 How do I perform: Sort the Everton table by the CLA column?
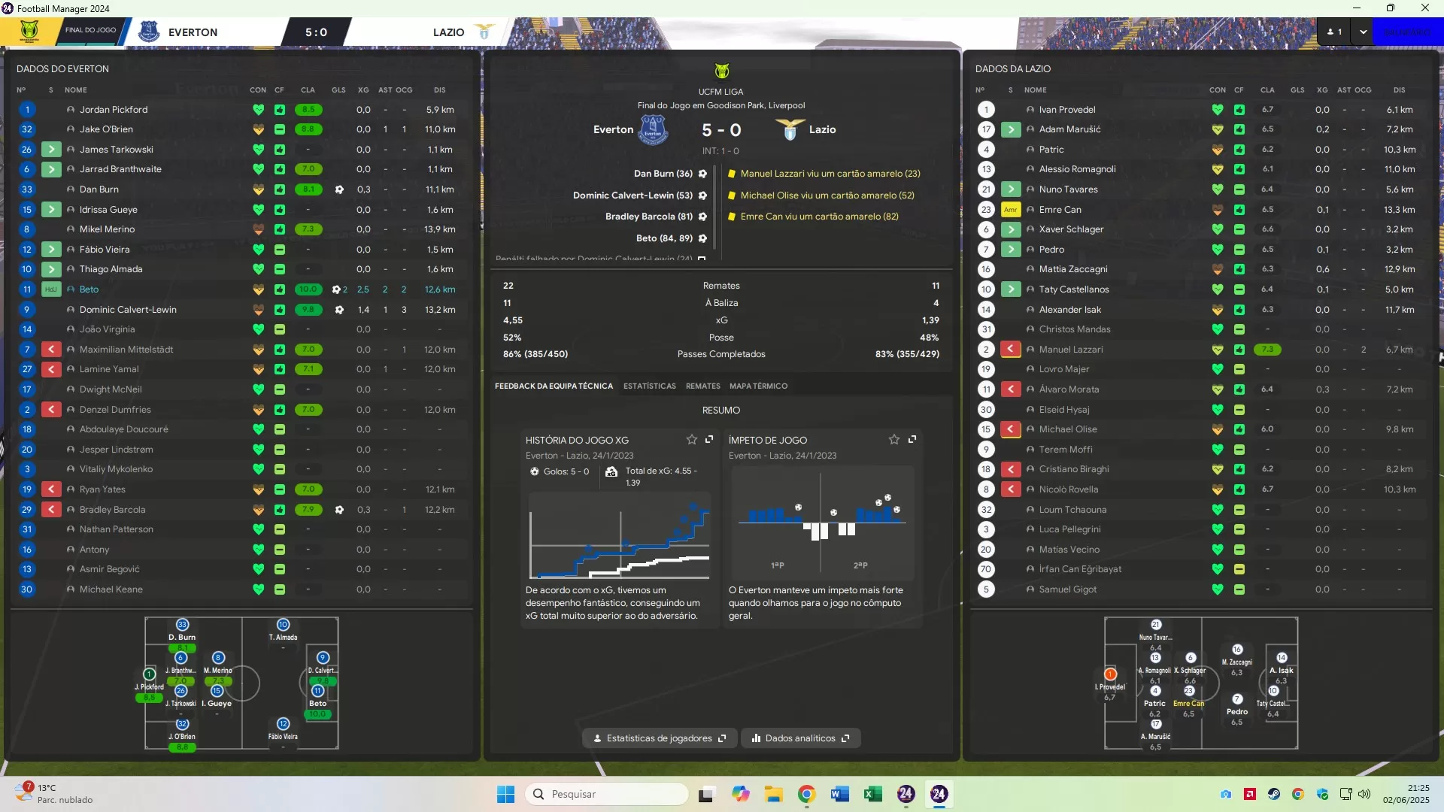click(x=308, y=90)
